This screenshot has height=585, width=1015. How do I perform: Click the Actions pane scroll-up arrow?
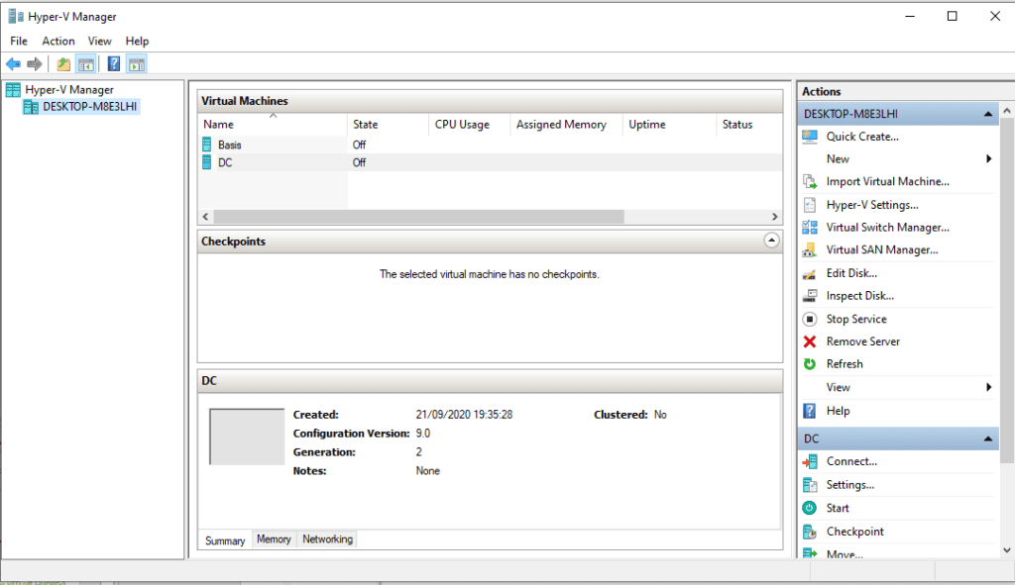click(x=1007, y=111)
